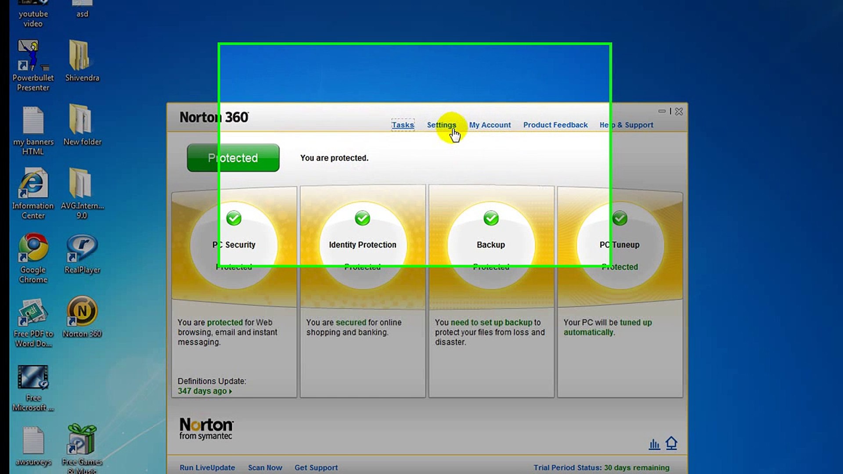Viewport: 843px width, 474px height.
Task: Open the PC Security panel
Action: [234, 245]
